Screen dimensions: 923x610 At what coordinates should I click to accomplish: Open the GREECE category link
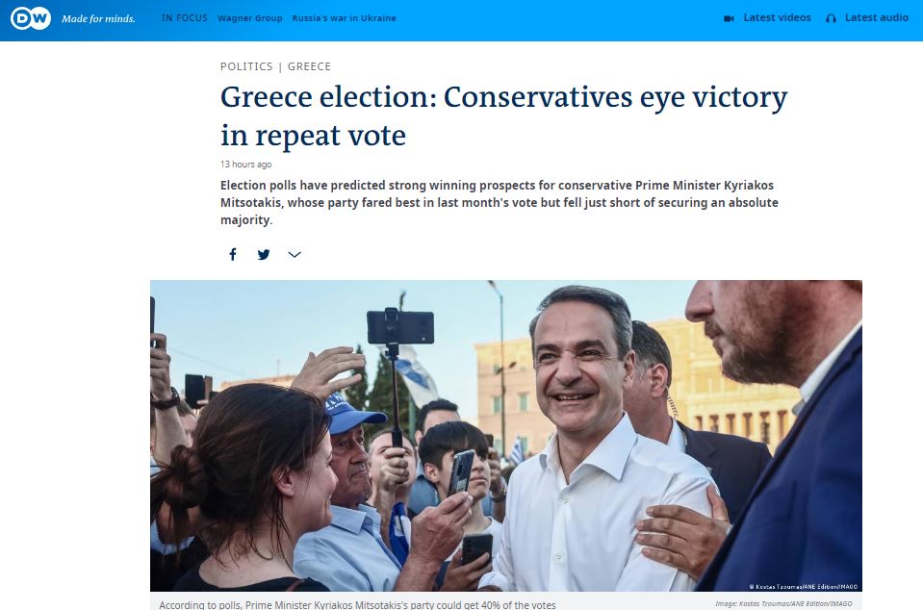(309, 66)
